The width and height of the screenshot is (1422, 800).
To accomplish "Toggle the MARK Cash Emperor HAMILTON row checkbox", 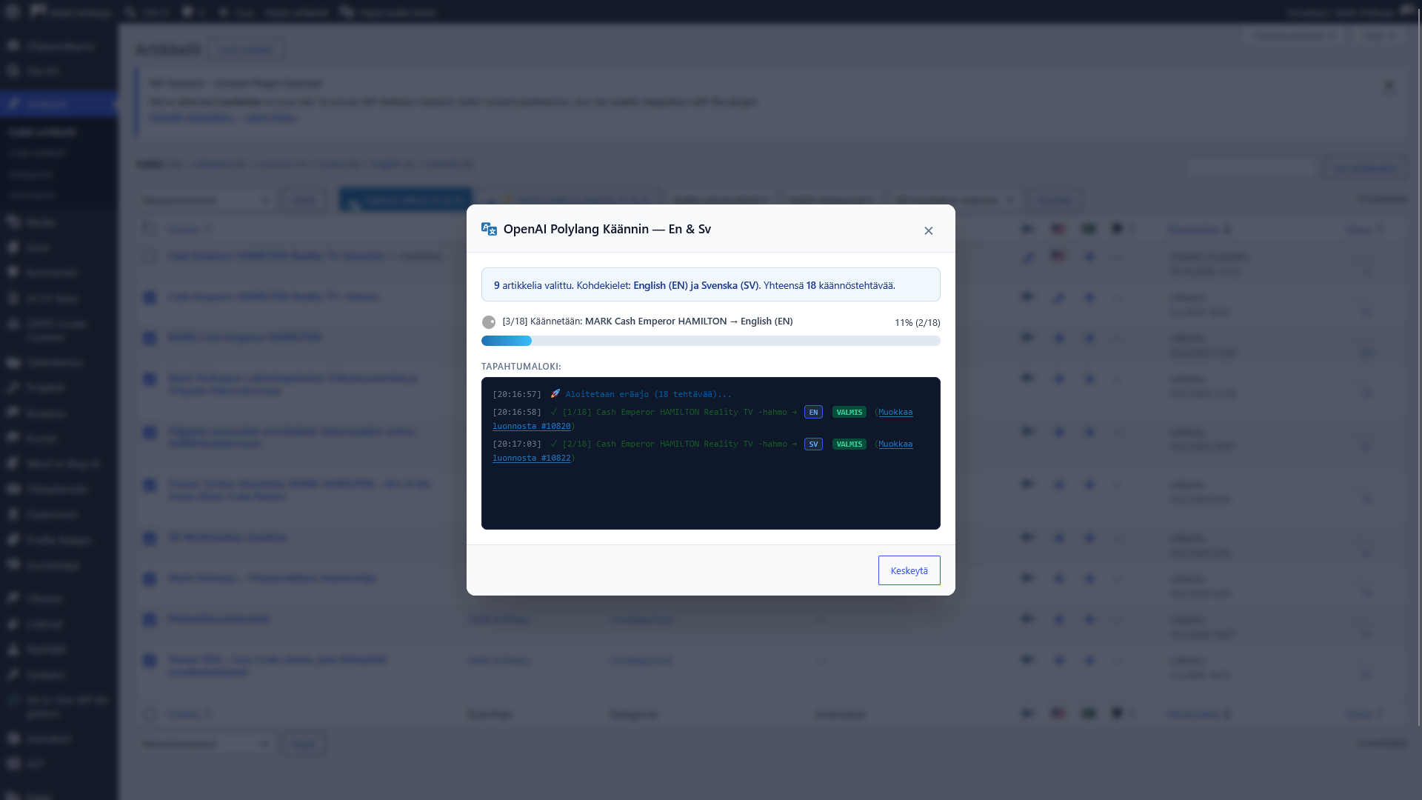I will coord(150,339).
